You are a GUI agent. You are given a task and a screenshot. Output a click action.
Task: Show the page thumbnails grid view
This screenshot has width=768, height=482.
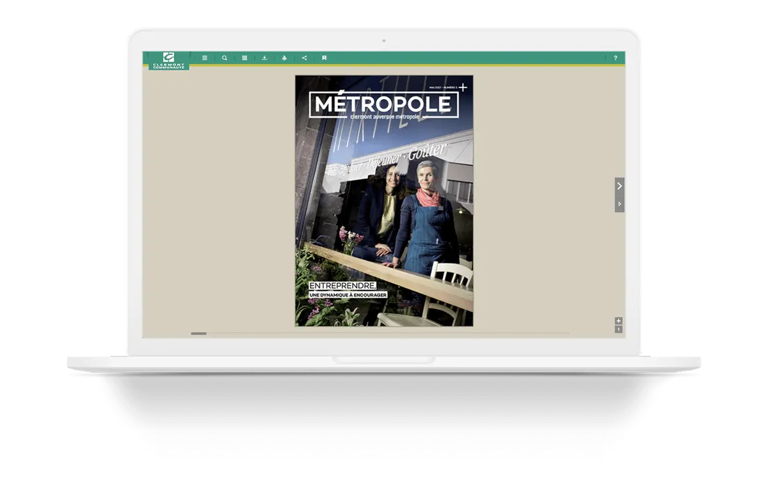point(244,58)
